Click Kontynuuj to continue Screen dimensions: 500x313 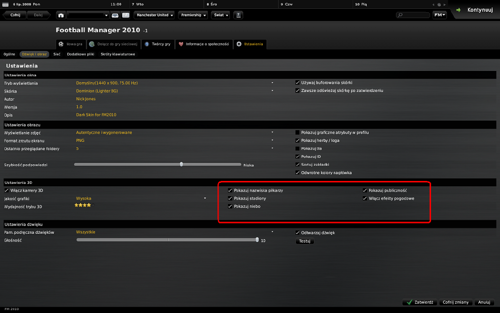(x=476, y=10)
